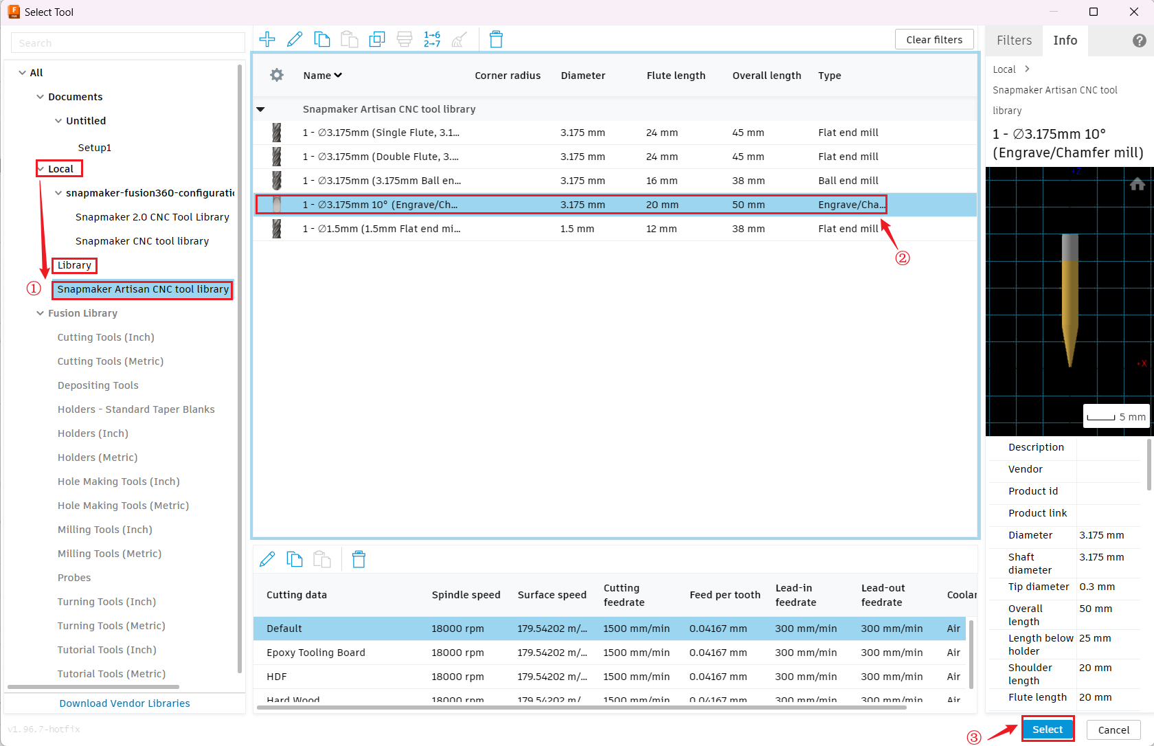Select the Milling Tools (Metric) library
The width and height of the screenshot is (1154, 746).
click(x=109, y=554)
